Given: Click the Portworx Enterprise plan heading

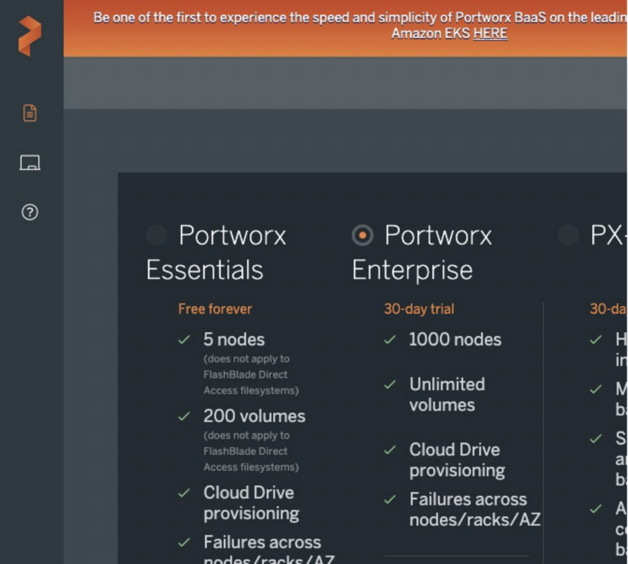Looking at the screenshot, I should coord(421,252).
